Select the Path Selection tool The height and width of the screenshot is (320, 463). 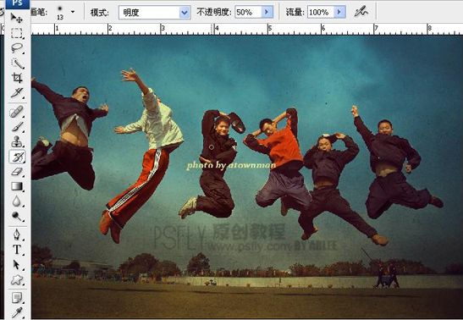(17, 265)
